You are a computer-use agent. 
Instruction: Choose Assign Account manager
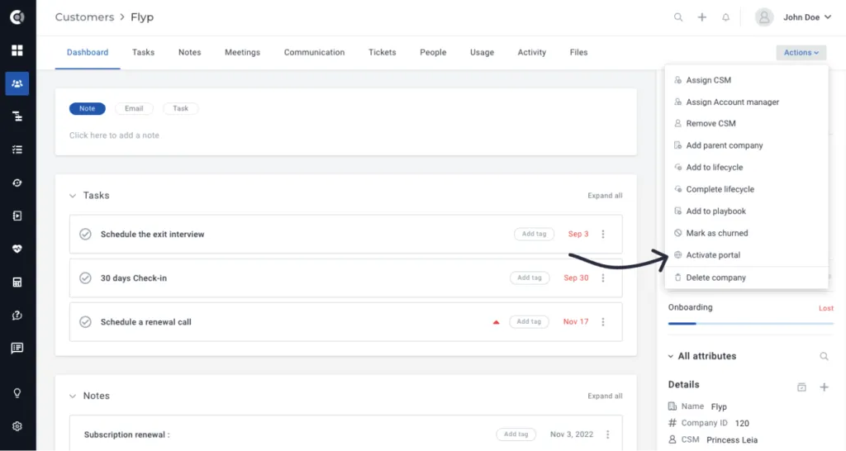(747, 102)
